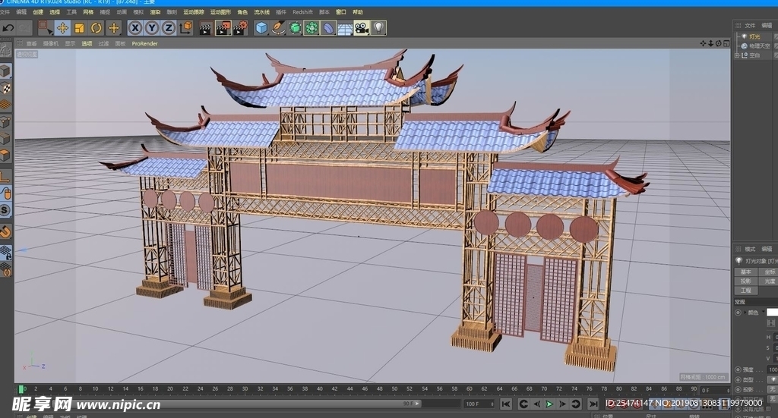Click the green Play forward button

pyautogui.click(x=549, y=404)
